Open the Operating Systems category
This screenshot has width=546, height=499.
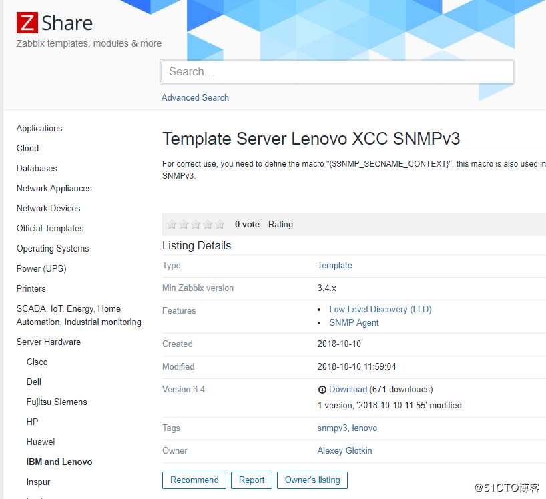click(53, 248)
